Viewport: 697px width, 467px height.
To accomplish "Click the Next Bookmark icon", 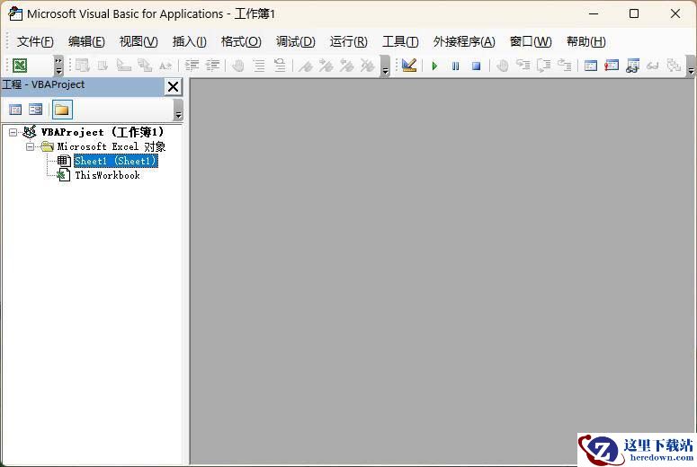I will (326, 66).
